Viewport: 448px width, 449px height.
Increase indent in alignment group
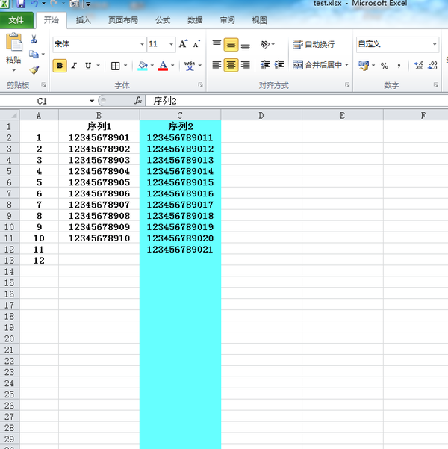click(x=279, y=65)
